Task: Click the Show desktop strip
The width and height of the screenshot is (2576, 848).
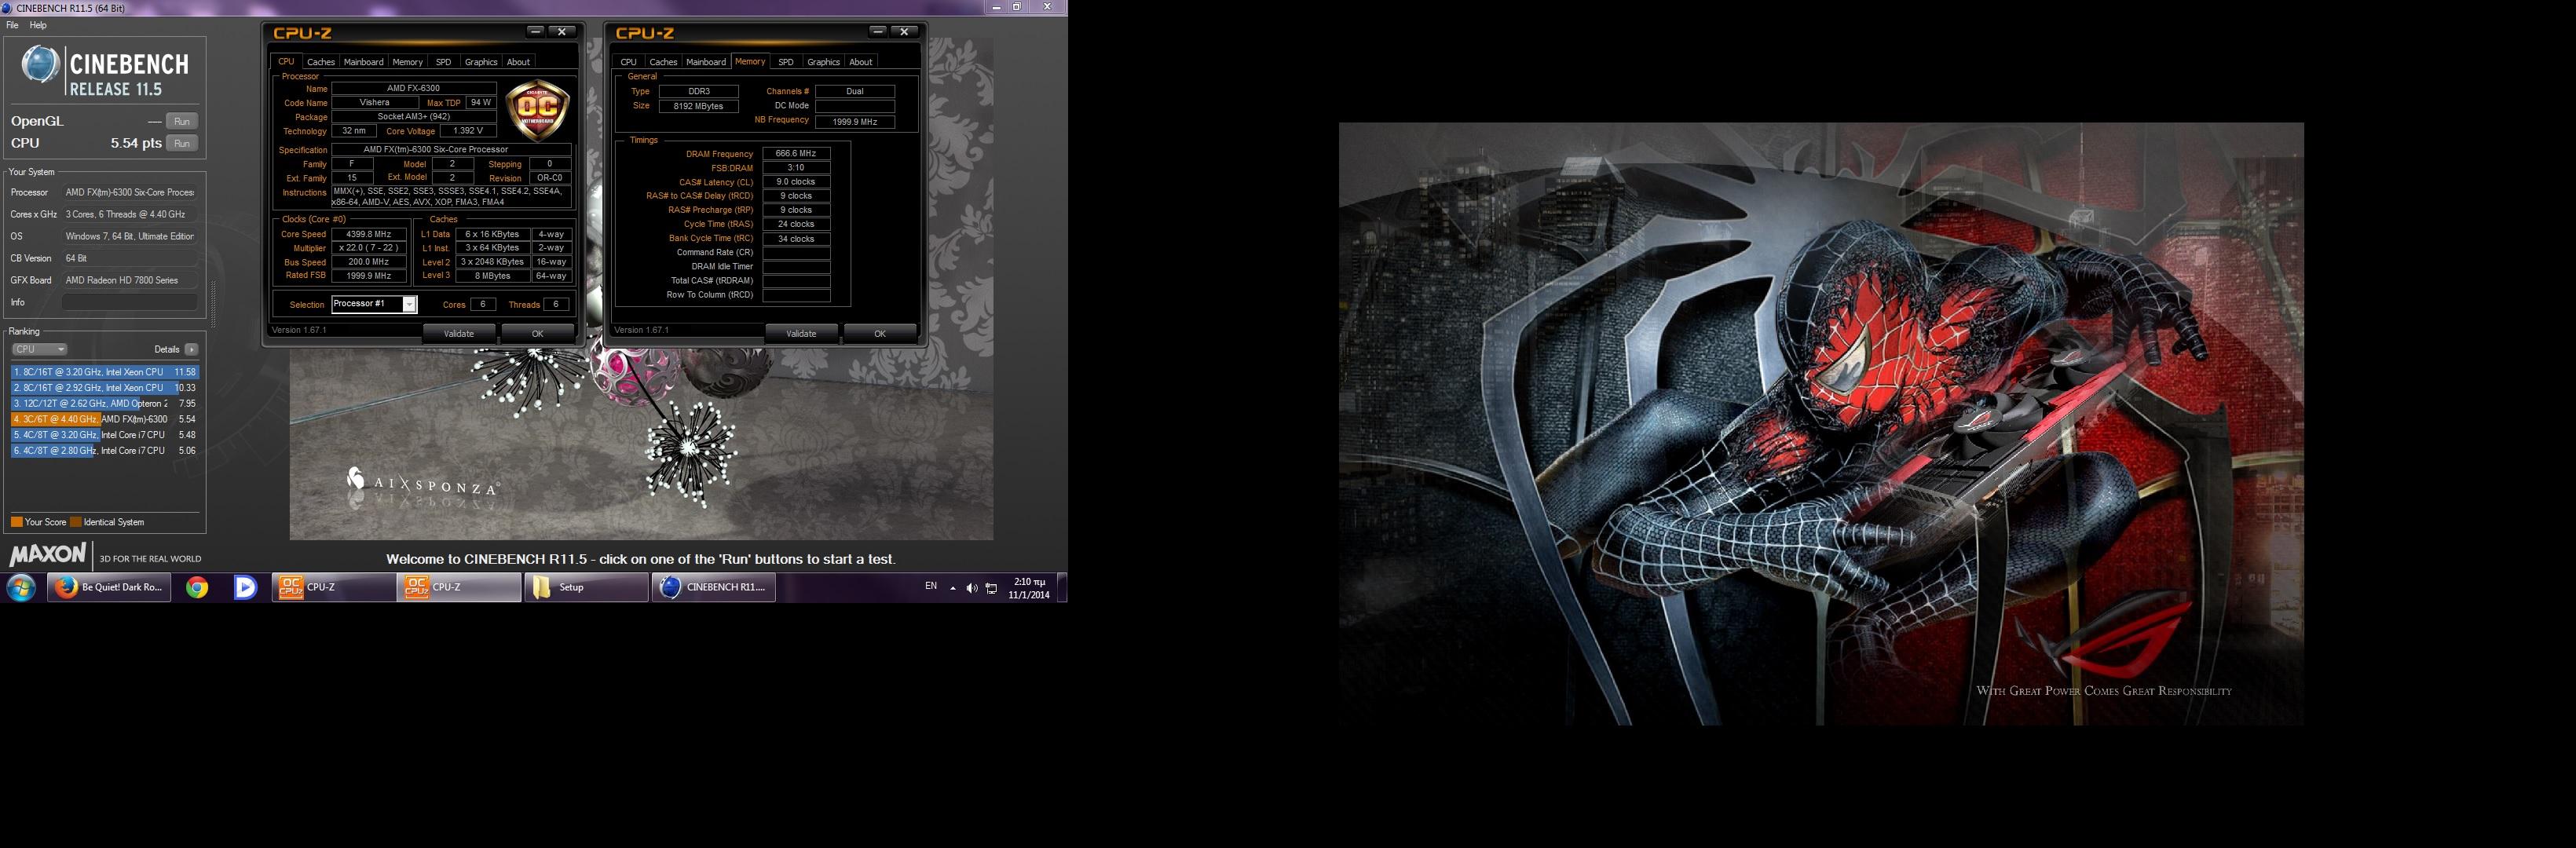Action: [x=1063, y=587]
